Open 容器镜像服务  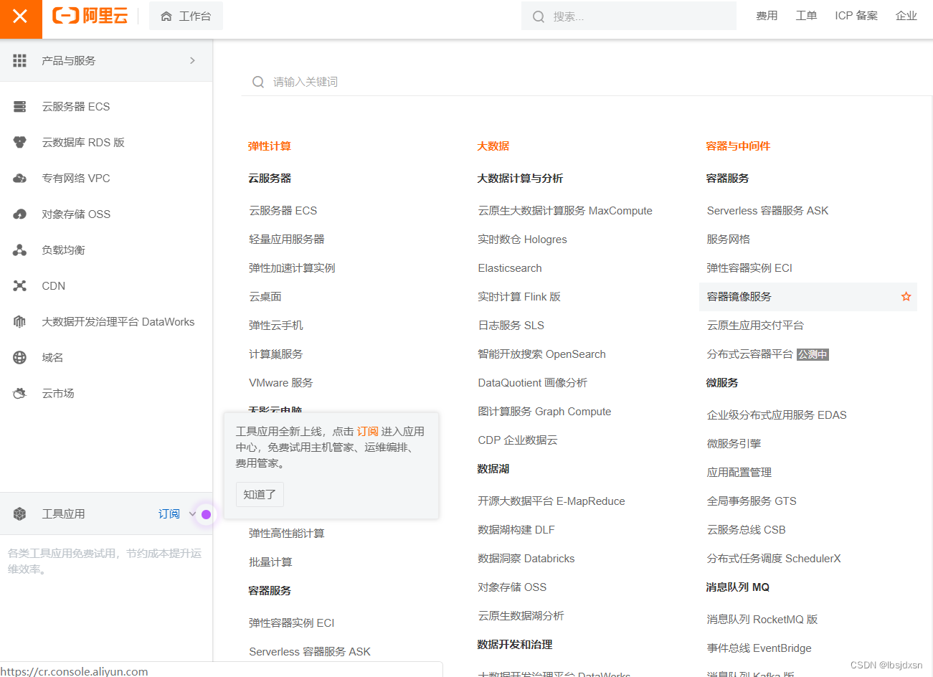(x=739, y=297)
